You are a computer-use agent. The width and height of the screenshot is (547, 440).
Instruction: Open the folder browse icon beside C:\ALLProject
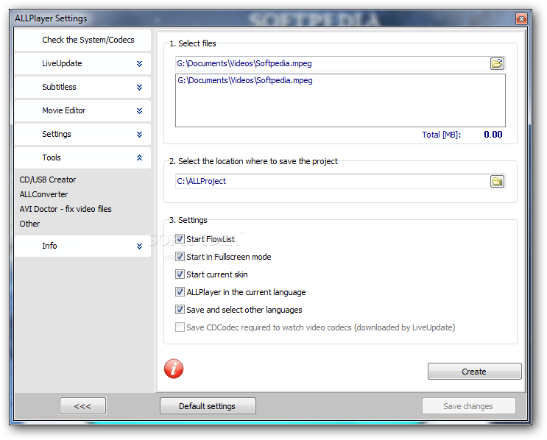[x=497, y=181]
